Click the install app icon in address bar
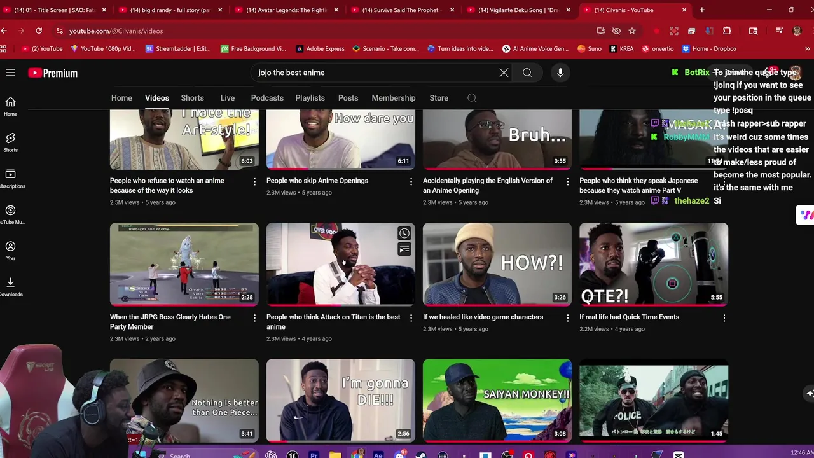 (600, 31)
